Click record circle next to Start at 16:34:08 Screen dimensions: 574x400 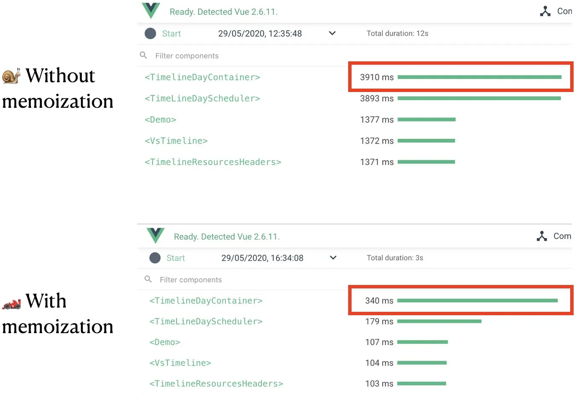pyautogui.click(x=155, y=258)
